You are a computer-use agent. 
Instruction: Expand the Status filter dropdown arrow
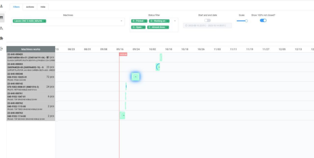click(175, 21)
